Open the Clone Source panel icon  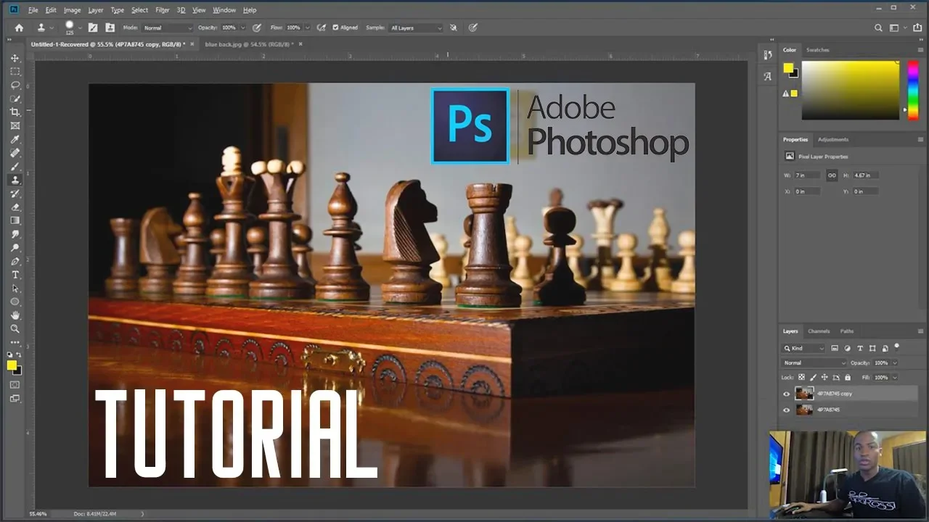(x=110, y=28)
